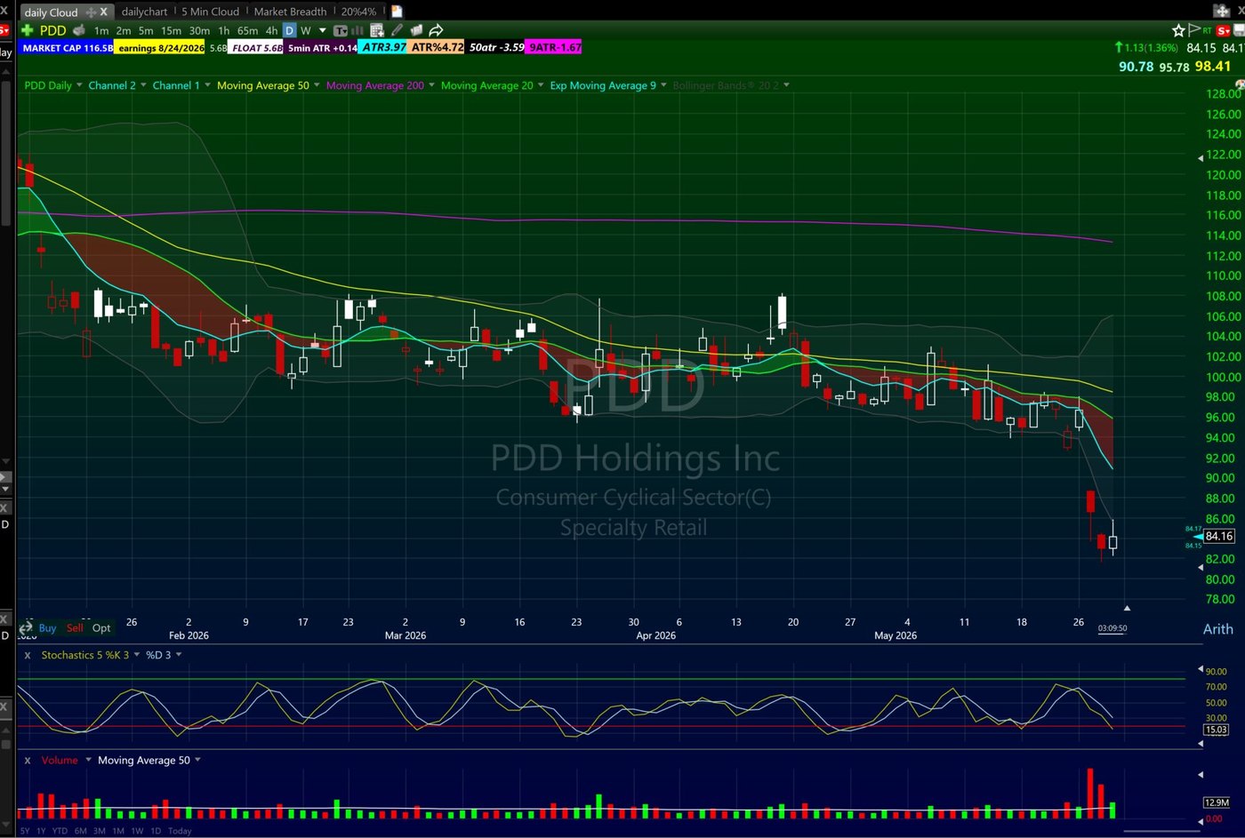Click the MARKET CAP 116.5B data label
The height and width of the screenshot is (838, 1245).
[x=68, y=48]
